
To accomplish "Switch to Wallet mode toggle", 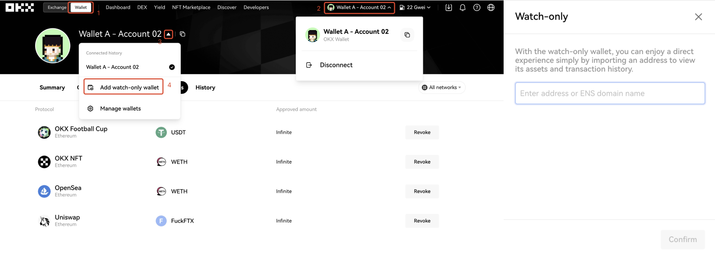I will click(81, 8).
